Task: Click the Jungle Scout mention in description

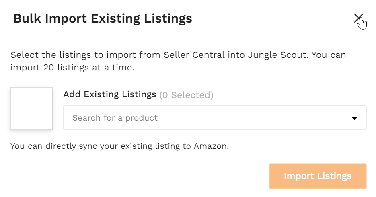Action: 278,55
